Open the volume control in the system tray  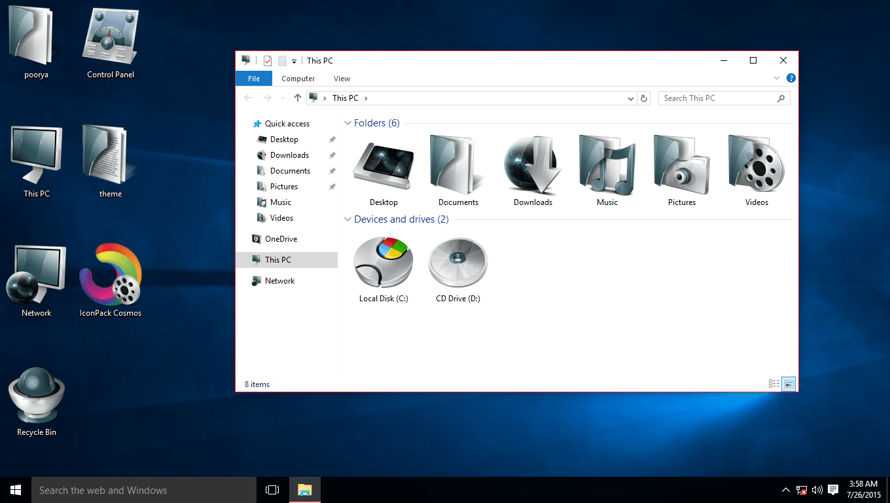click(817, 489)
